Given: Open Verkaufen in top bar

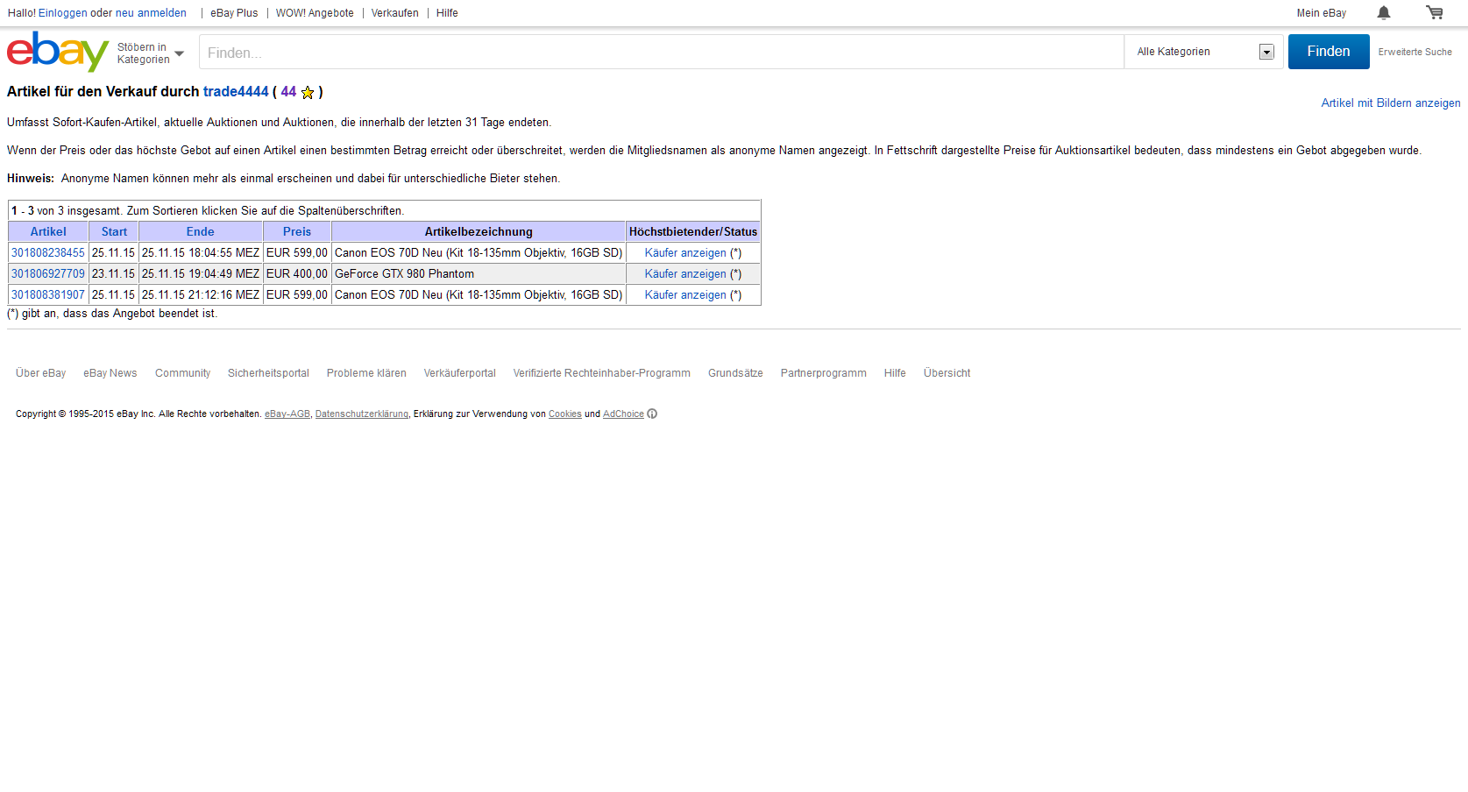Looking at the screenshot, I should click(x=394, y=13).
